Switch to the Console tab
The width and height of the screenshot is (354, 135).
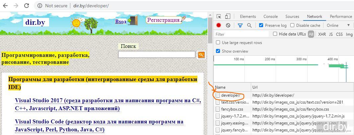pyautogui.click(x=270, y=17)
